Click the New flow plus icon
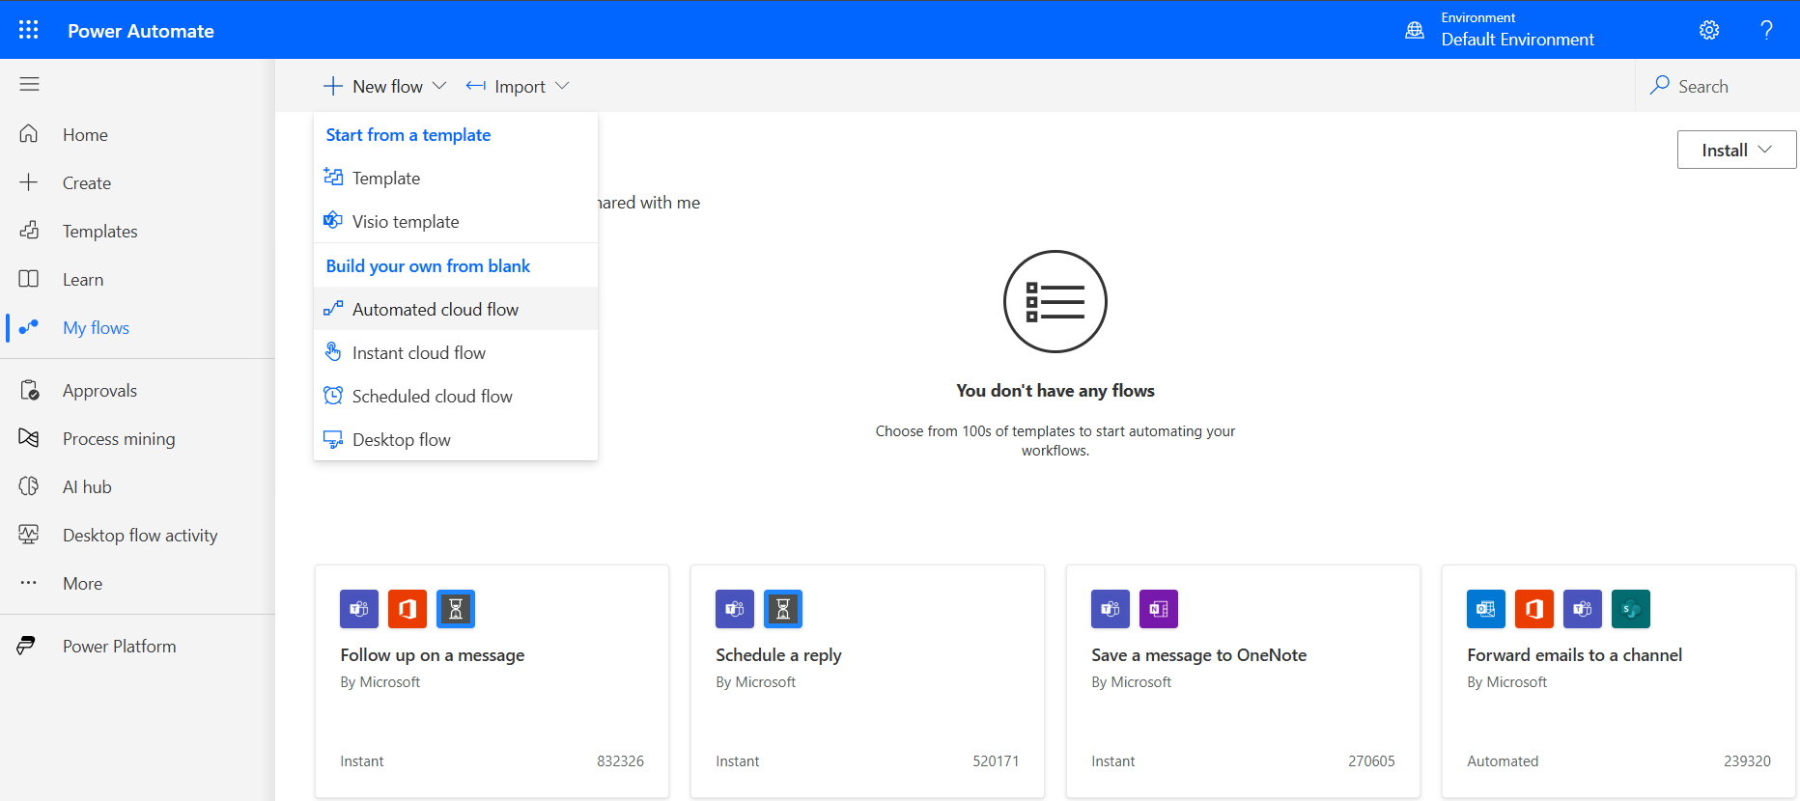This screenshot has width=1800, height=801. tap(333, 86)
